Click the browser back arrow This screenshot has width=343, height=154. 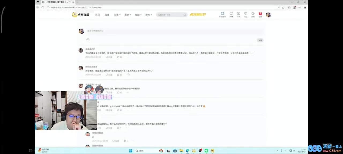[x=38, y=7]
